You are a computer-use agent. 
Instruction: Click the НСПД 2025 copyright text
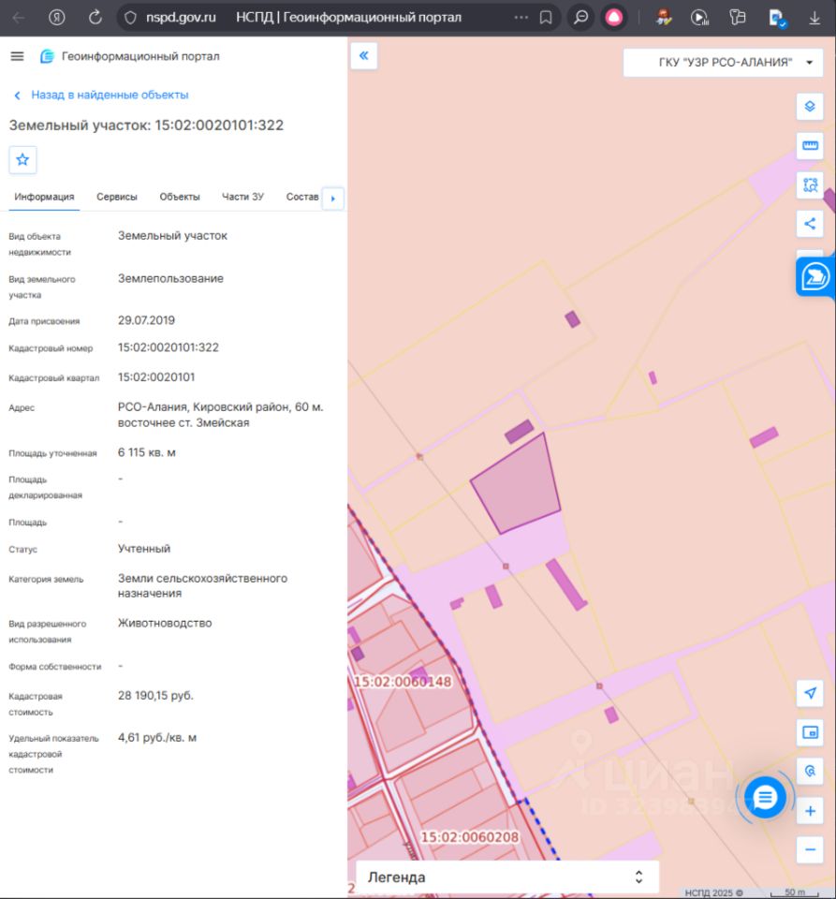coord(713,892)
